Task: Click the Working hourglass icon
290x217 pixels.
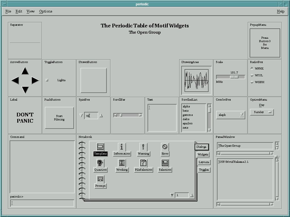Action: (x=122, y=163)
